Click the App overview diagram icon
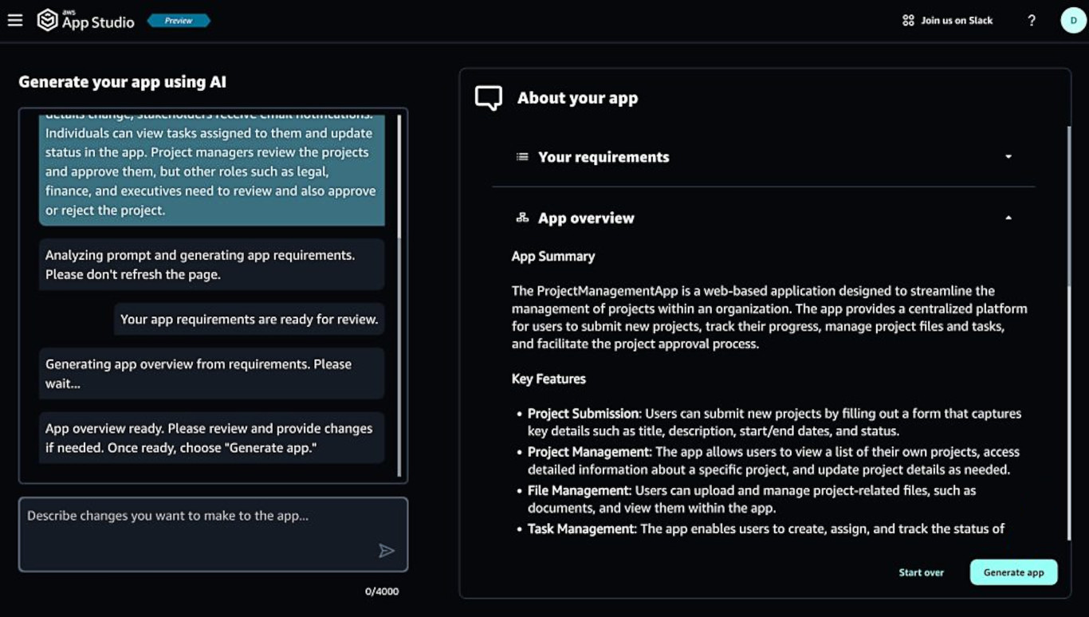The height and width of the screenshot is (617, 1089). (x=522, y=218)
